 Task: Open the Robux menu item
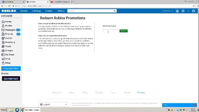[61, 11]
